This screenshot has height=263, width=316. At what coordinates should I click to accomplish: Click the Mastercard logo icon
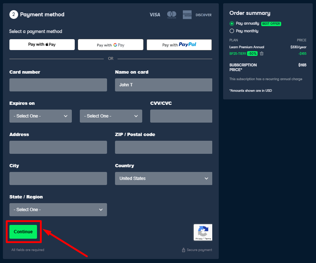(x=171, y=15)
